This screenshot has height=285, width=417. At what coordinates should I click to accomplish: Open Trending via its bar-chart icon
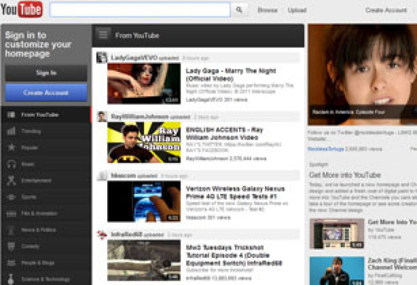(x=11, y=131)
